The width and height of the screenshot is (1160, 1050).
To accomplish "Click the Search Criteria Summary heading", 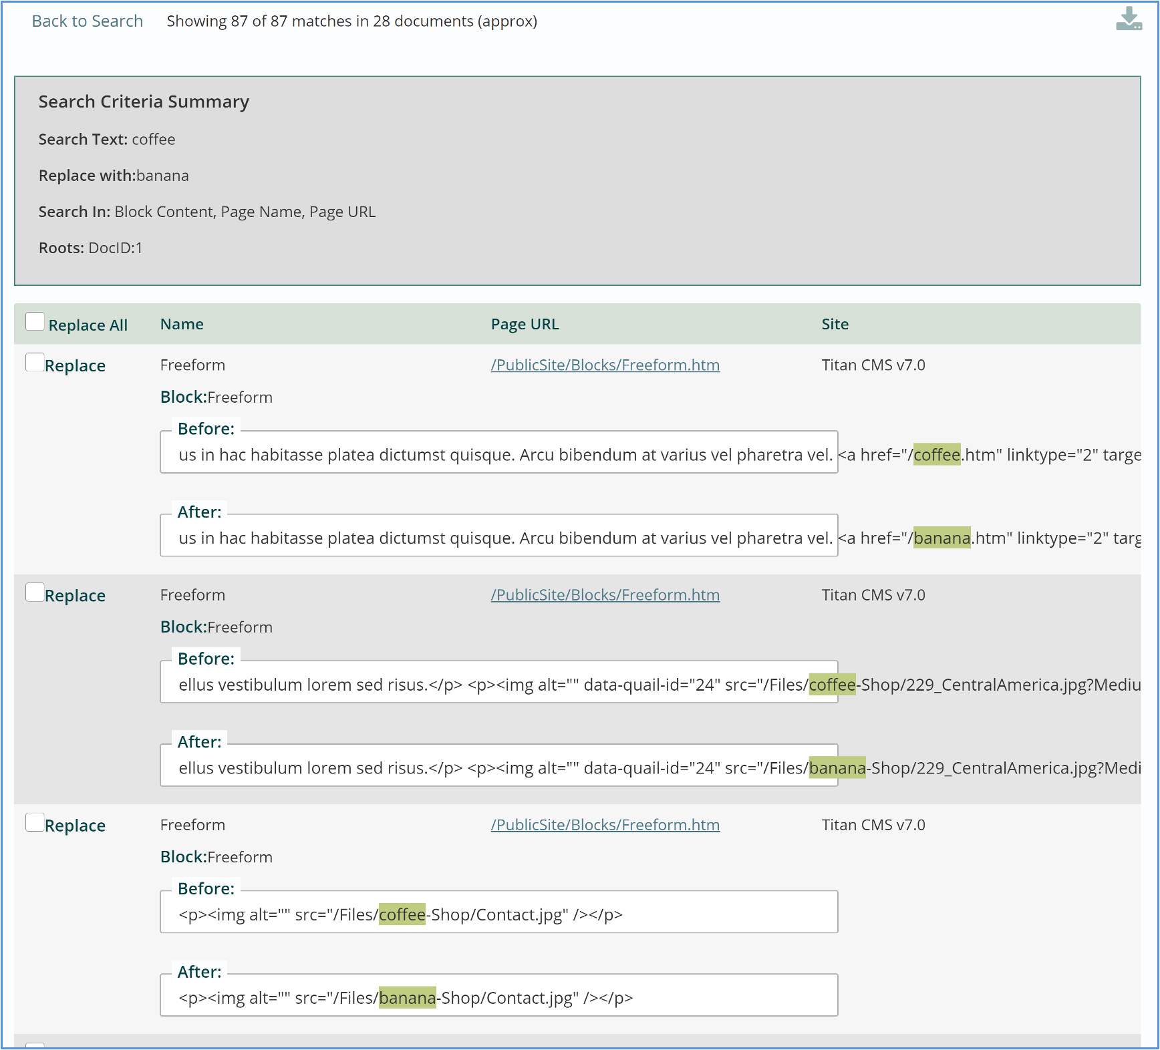I will click(144, 102).
